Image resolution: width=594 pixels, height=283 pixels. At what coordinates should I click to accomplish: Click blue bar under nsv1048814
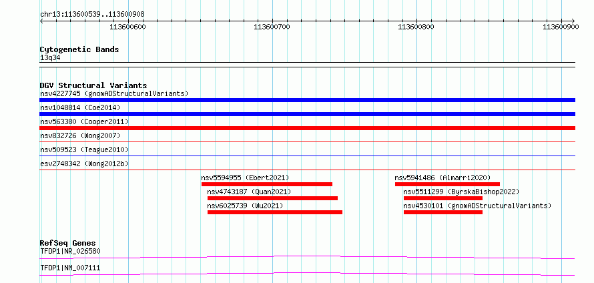pos(307,114)
